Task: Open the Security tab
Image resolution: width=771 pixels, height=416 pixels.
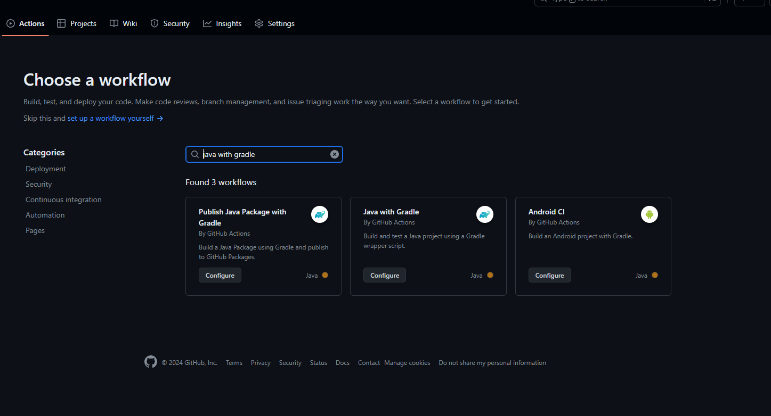Action: click(x=170, y=23)
